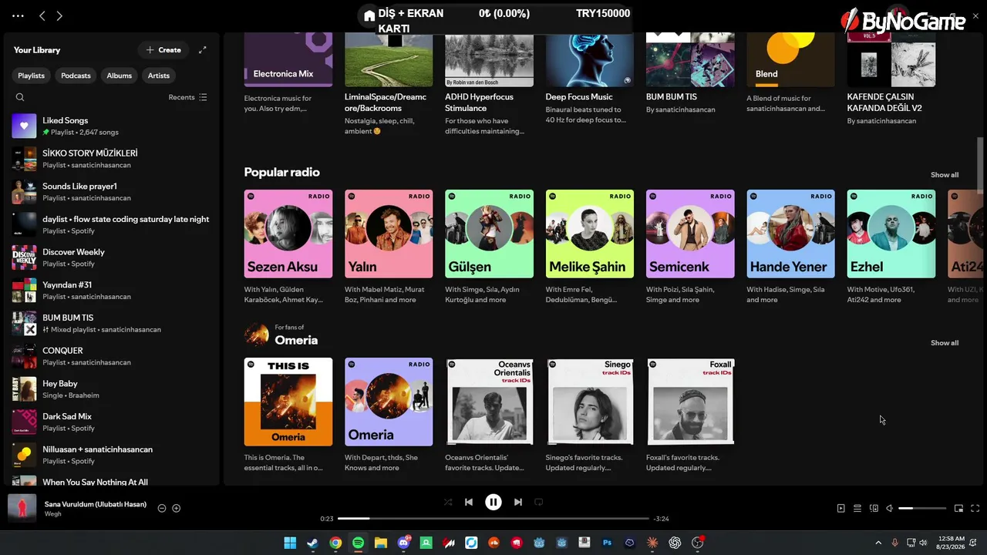Click the minus icon beside the song title

click(x=162, y=508)
